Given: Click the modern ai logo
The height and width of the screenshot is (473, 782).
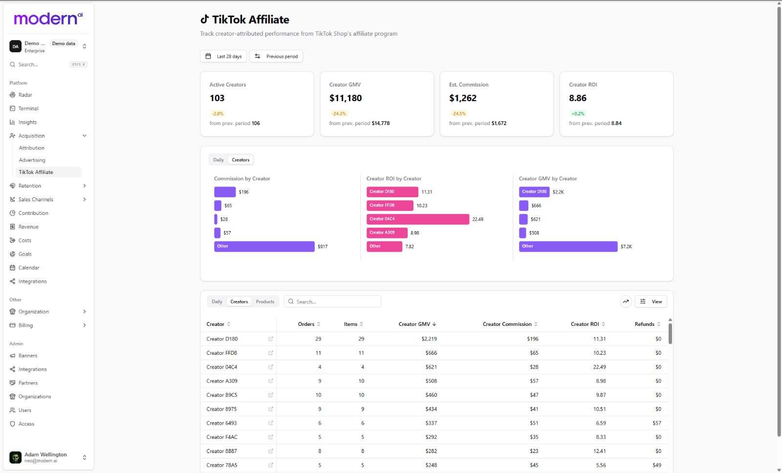Looking at the screenshot, I should (x=48, y=19).
